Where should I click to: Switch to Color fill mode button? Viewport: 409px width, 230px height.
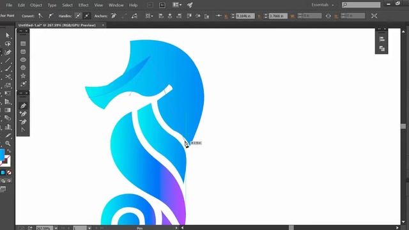pos(3,172)
